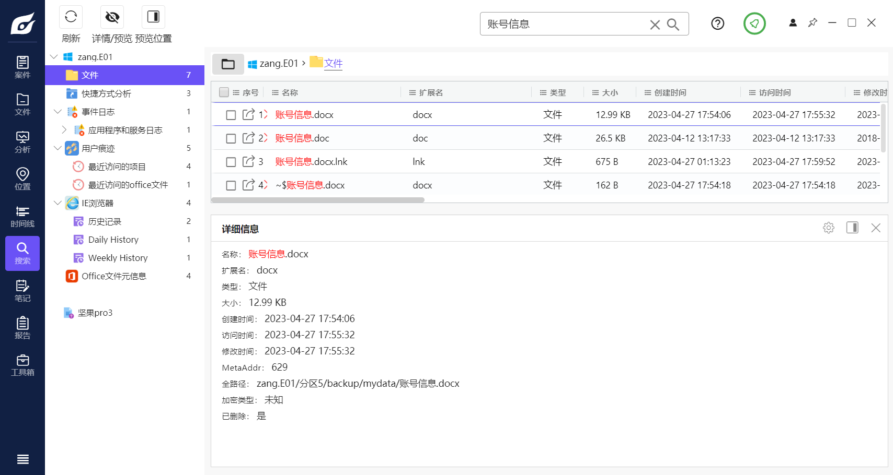
Task: Select the 账号信息.docx.lnk file name
Action: point(311,162)
